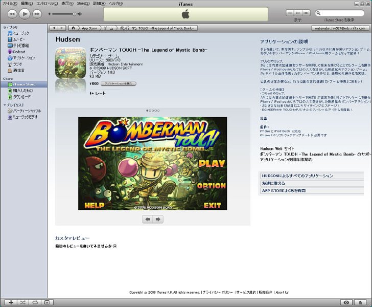The image size is (372, 307).
Task: Open アプリケーション使用許諾契約 link
Action: tap(286, 160)
